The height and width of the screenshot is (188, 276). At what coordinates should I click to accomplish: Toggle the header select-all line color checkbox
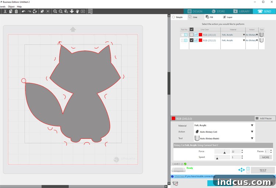(x=192, y=29)
